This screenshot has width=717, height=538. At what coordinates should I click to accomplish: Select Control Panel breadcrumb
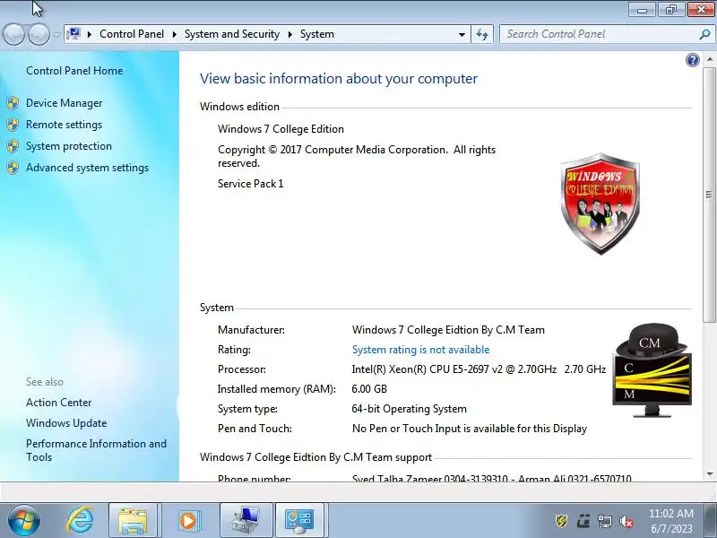[132, 34]
